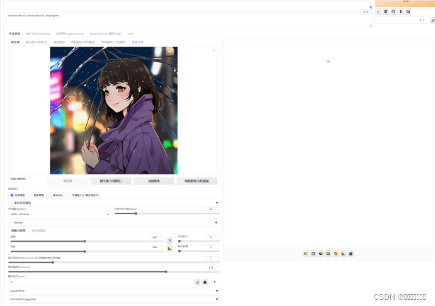This screenshot has height=306, width=435.
Task: Click the dice random seed button
Action: [x=197, y=282]
